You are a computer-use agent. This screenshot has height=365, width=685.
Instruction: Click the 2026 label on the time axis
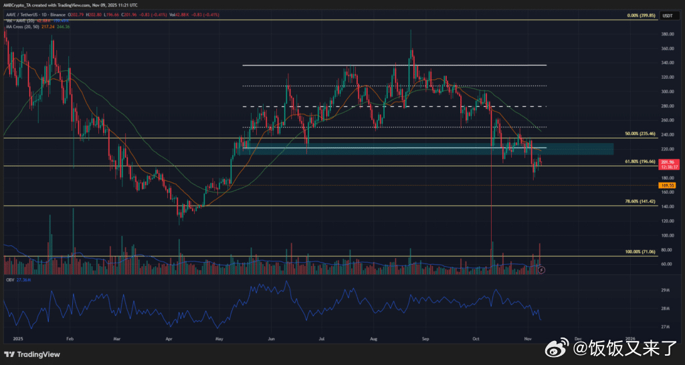tap(630, 338)
